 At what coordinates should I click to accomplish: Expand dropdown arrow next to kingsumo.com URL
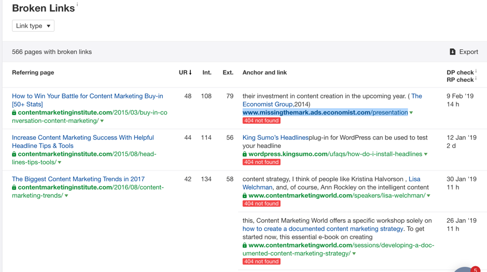[426, 154]
